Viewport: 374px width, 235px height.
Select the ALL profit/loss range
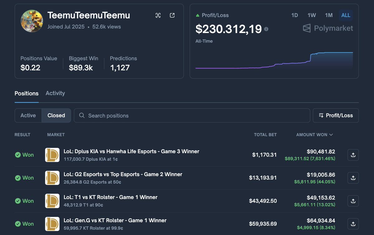[x=346, y=15]
